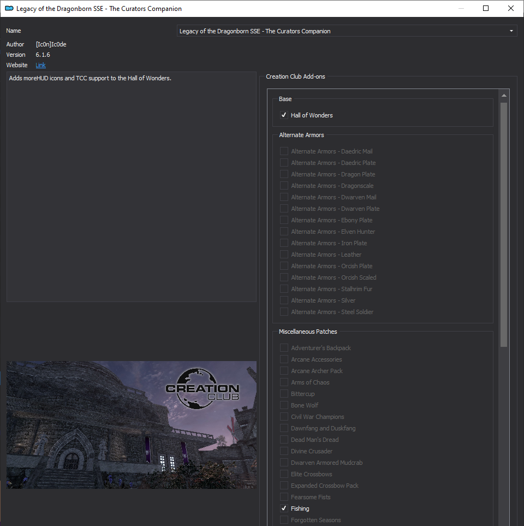
Task: Click the installer app icon in the title bar
Action: [x=9, y=8]
